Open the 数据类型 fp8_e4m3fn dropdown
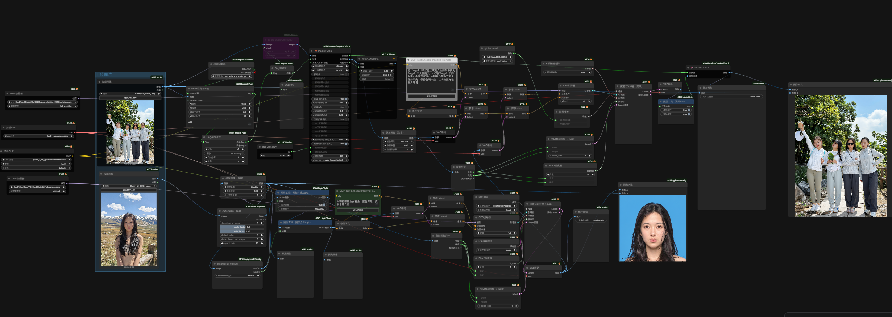The image size is (892, 317). click(43, 106)
